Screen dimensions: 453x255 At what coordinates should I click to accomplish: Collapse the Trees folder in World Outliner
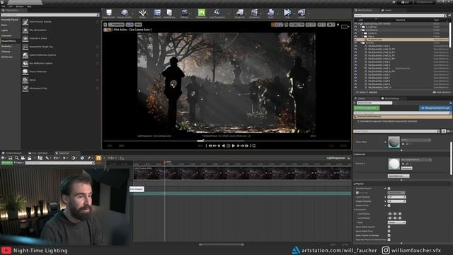point(361,42)
